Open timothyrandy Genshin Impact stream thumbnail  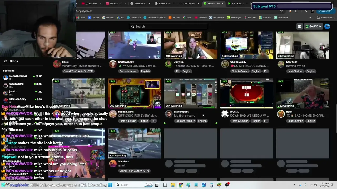pyautogui.click(x=134, y=45)
